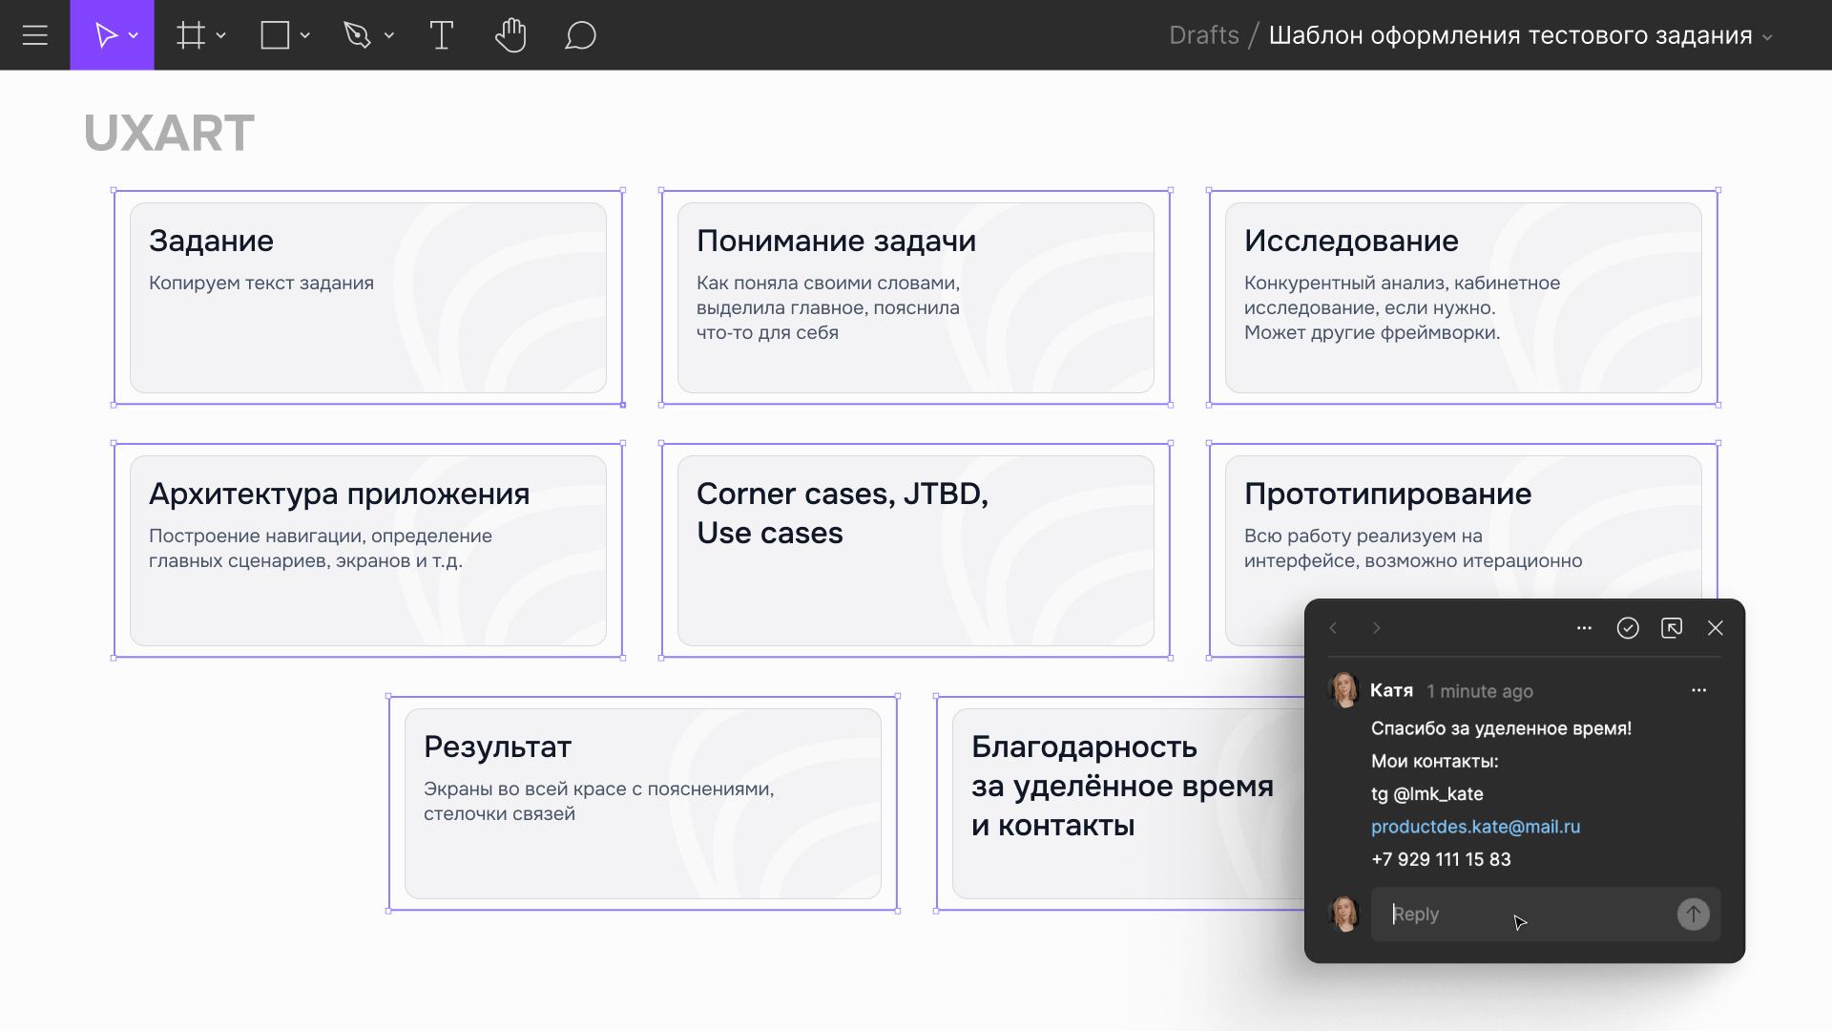Open more options in the comment thread
This screenshot has width=1832, height=1031.
coord(1584,627)
